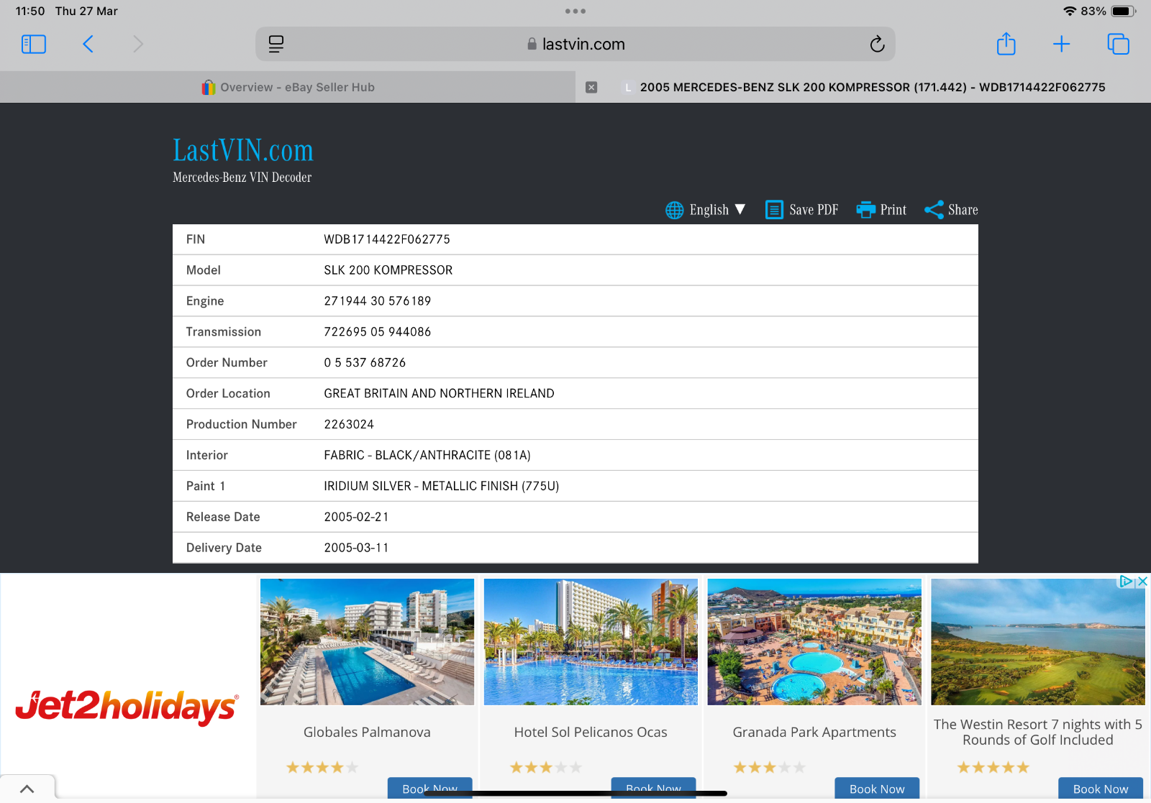Screen dimensions: 1151x803
Task: Show the tab overview
Action: point(1119,45)
